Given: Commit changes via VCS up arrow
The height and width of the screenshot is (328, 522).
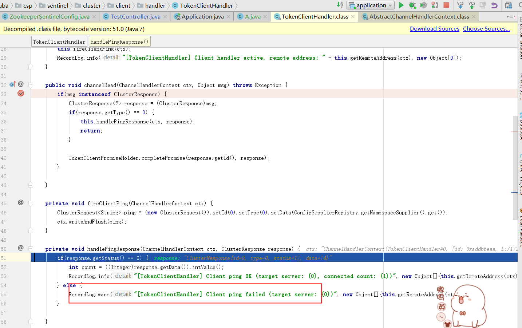Looking at the screenshot, I should pyautogui.click(x=472, y=5).
